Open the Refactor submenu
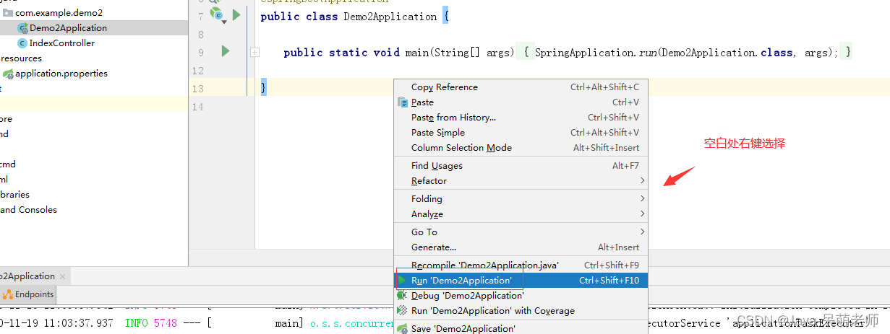Image resolution: width=890 pixels, height=334 pixels. coord(521,180)
